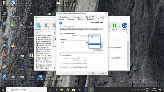Open the Grabber tool in IDM toolbar
This screenshot has height=92, width=164.
tap(125, 27)
